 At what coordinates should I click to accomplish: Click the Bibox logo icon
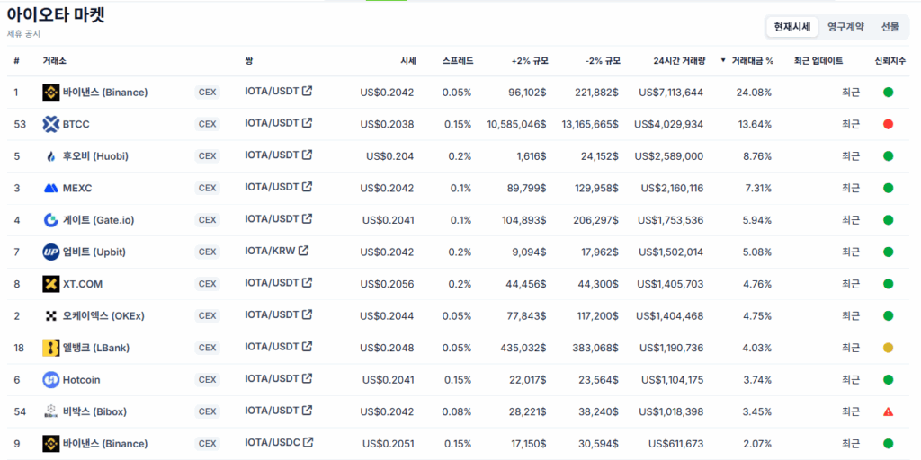(x=51, y=411)
